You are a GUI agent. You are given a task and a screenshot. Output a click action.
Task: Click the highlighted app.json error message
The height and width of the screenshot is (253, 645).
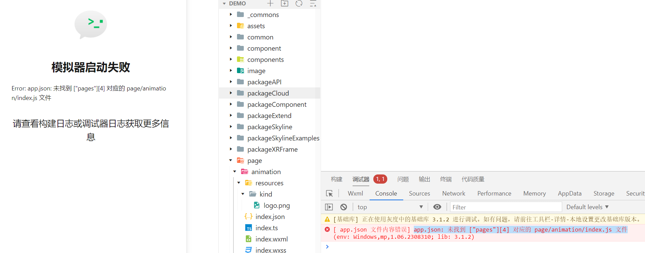(521, 230)
